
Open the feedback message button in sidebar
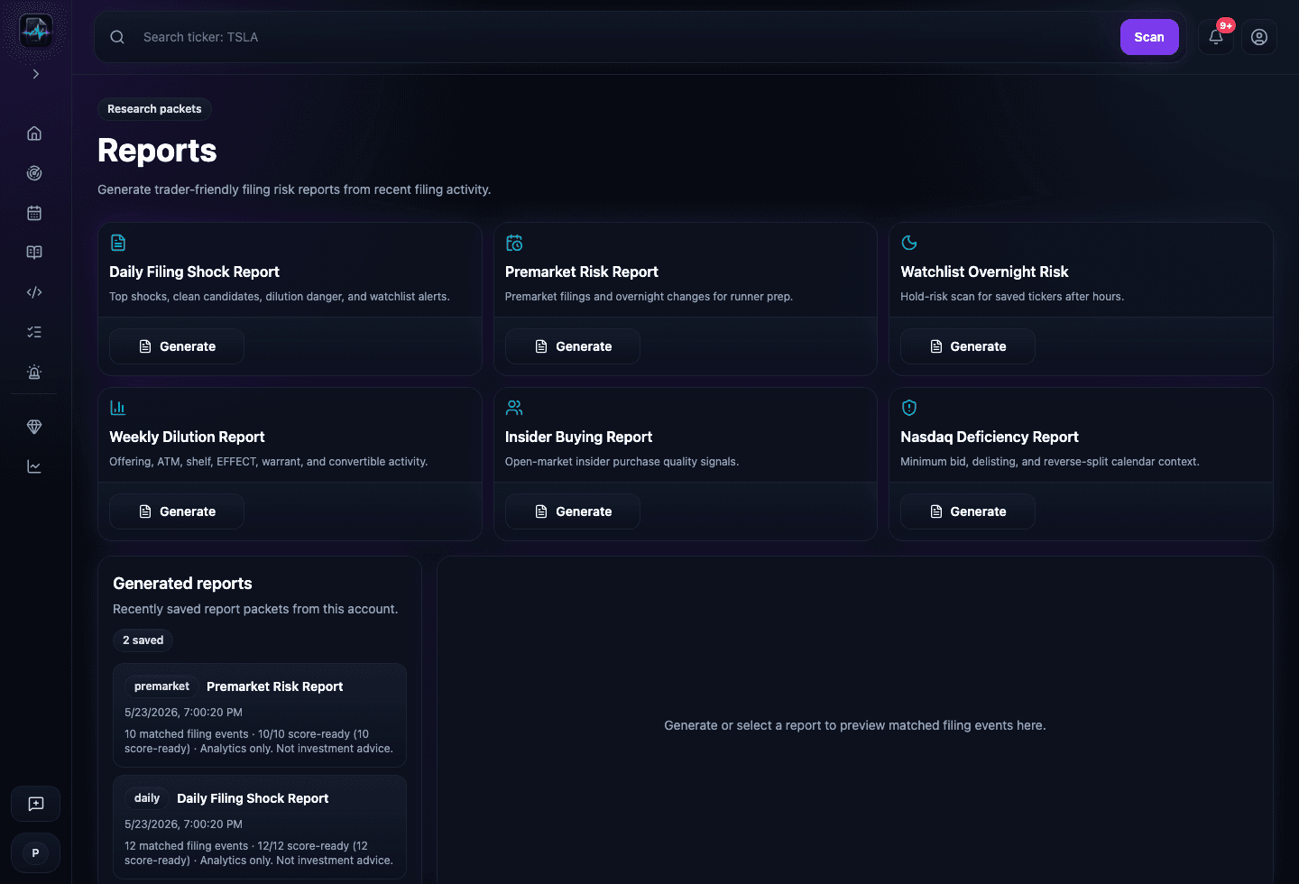click(x=36, y=804)
